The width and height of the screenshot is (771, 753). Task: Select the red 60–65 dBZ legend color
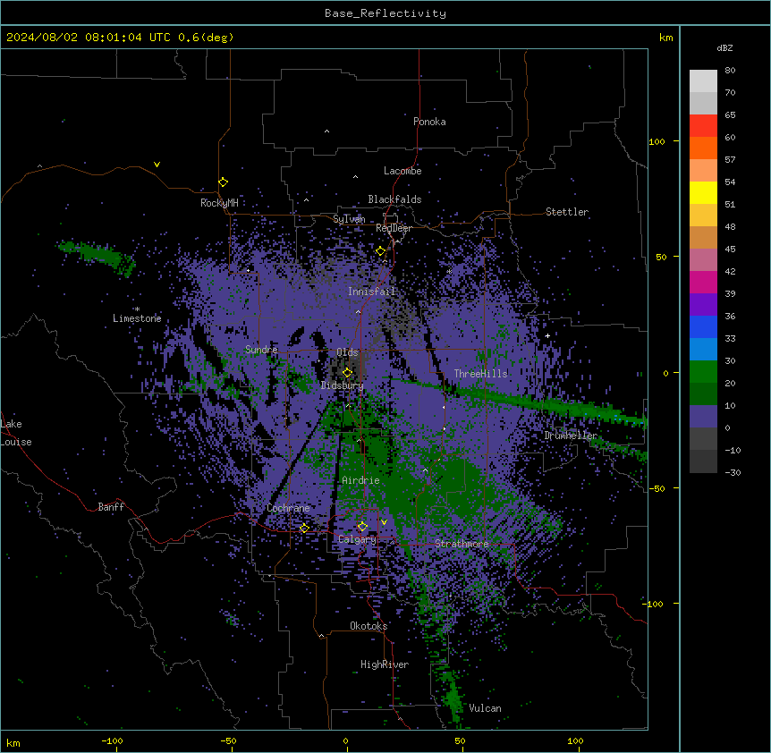[x=703, y=126]
